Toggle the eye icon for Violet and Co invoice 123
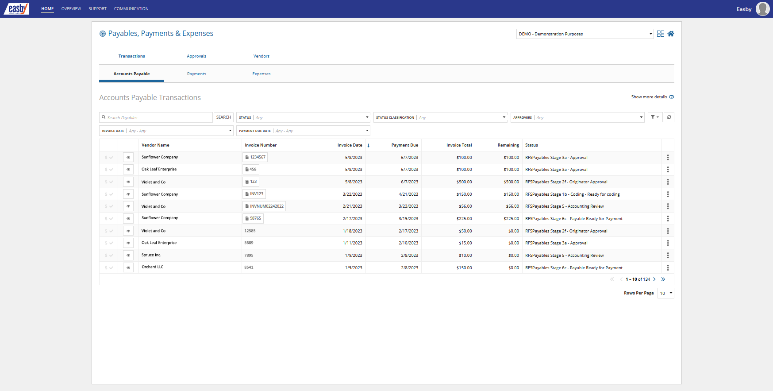 tap(128, 182)
